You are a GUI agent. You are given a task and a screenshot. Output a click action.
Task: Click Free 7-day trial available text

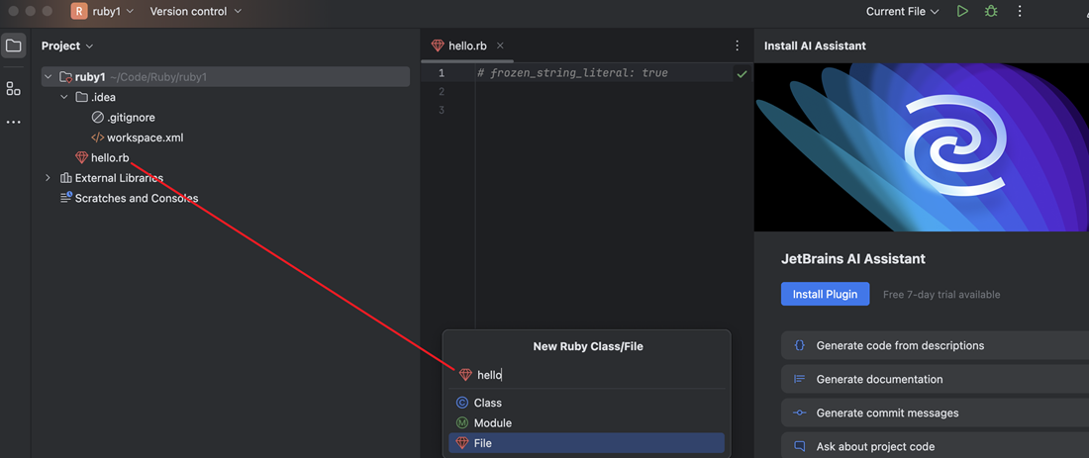pos(941,294)
